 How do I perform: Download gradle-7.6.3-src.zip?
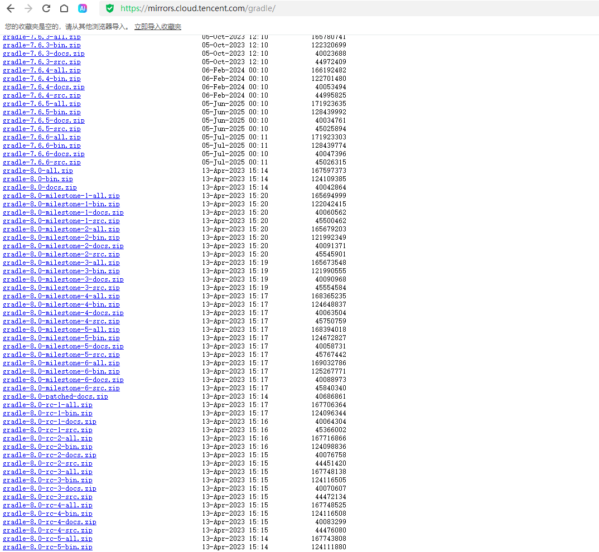tap(42, 62)
